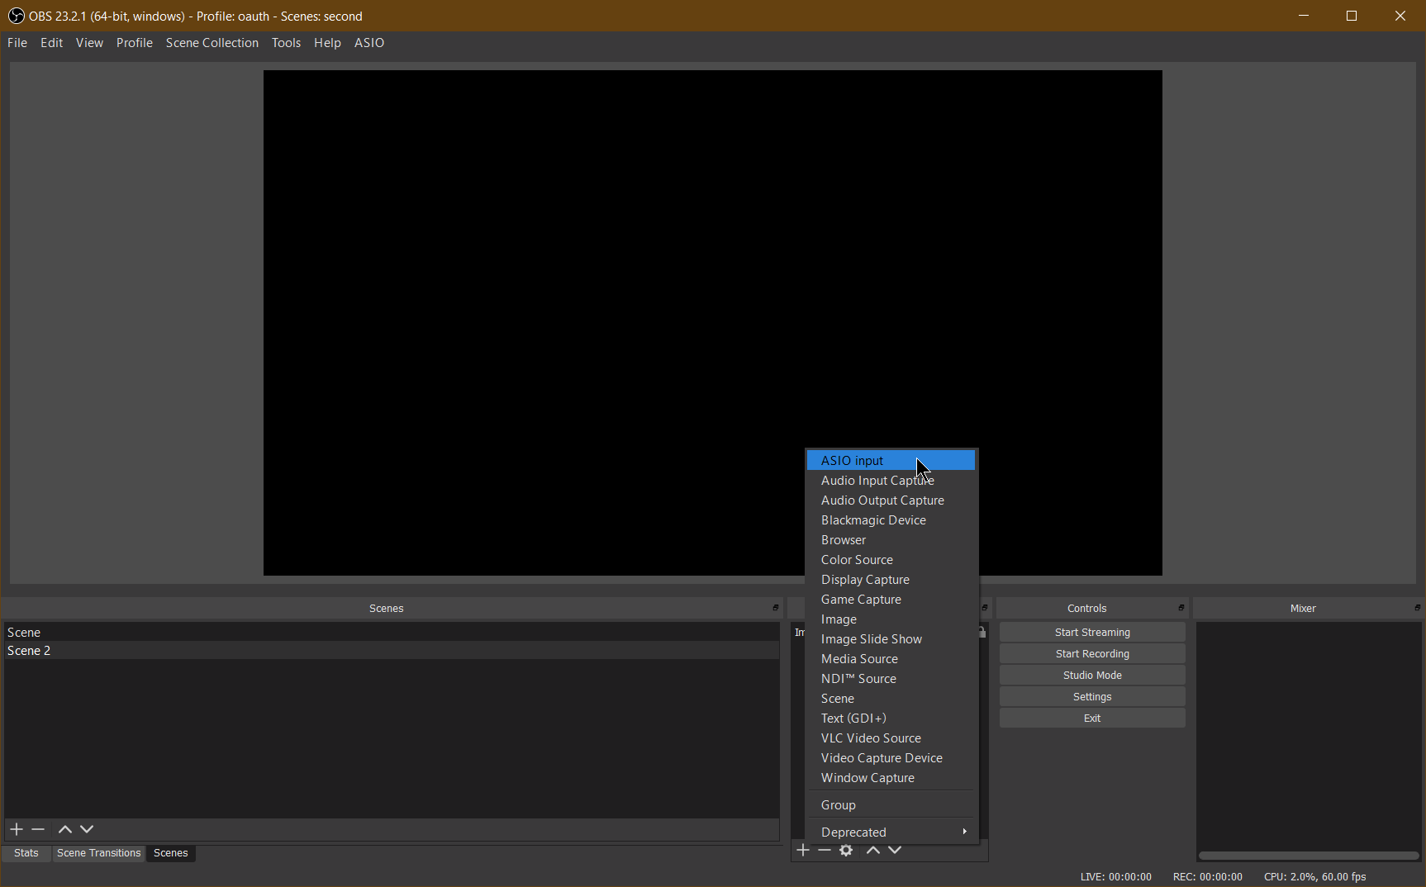Image resolution: width=1426 pixels, height=887 pixels.
Task: Open the ASIO menu
Action: point(369,43)
